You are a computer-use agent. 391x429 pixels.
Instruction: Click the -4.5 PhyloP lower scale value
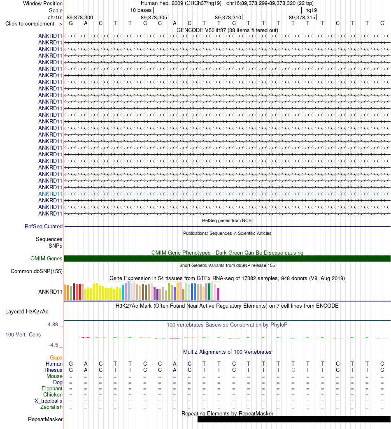coord(54,345)
